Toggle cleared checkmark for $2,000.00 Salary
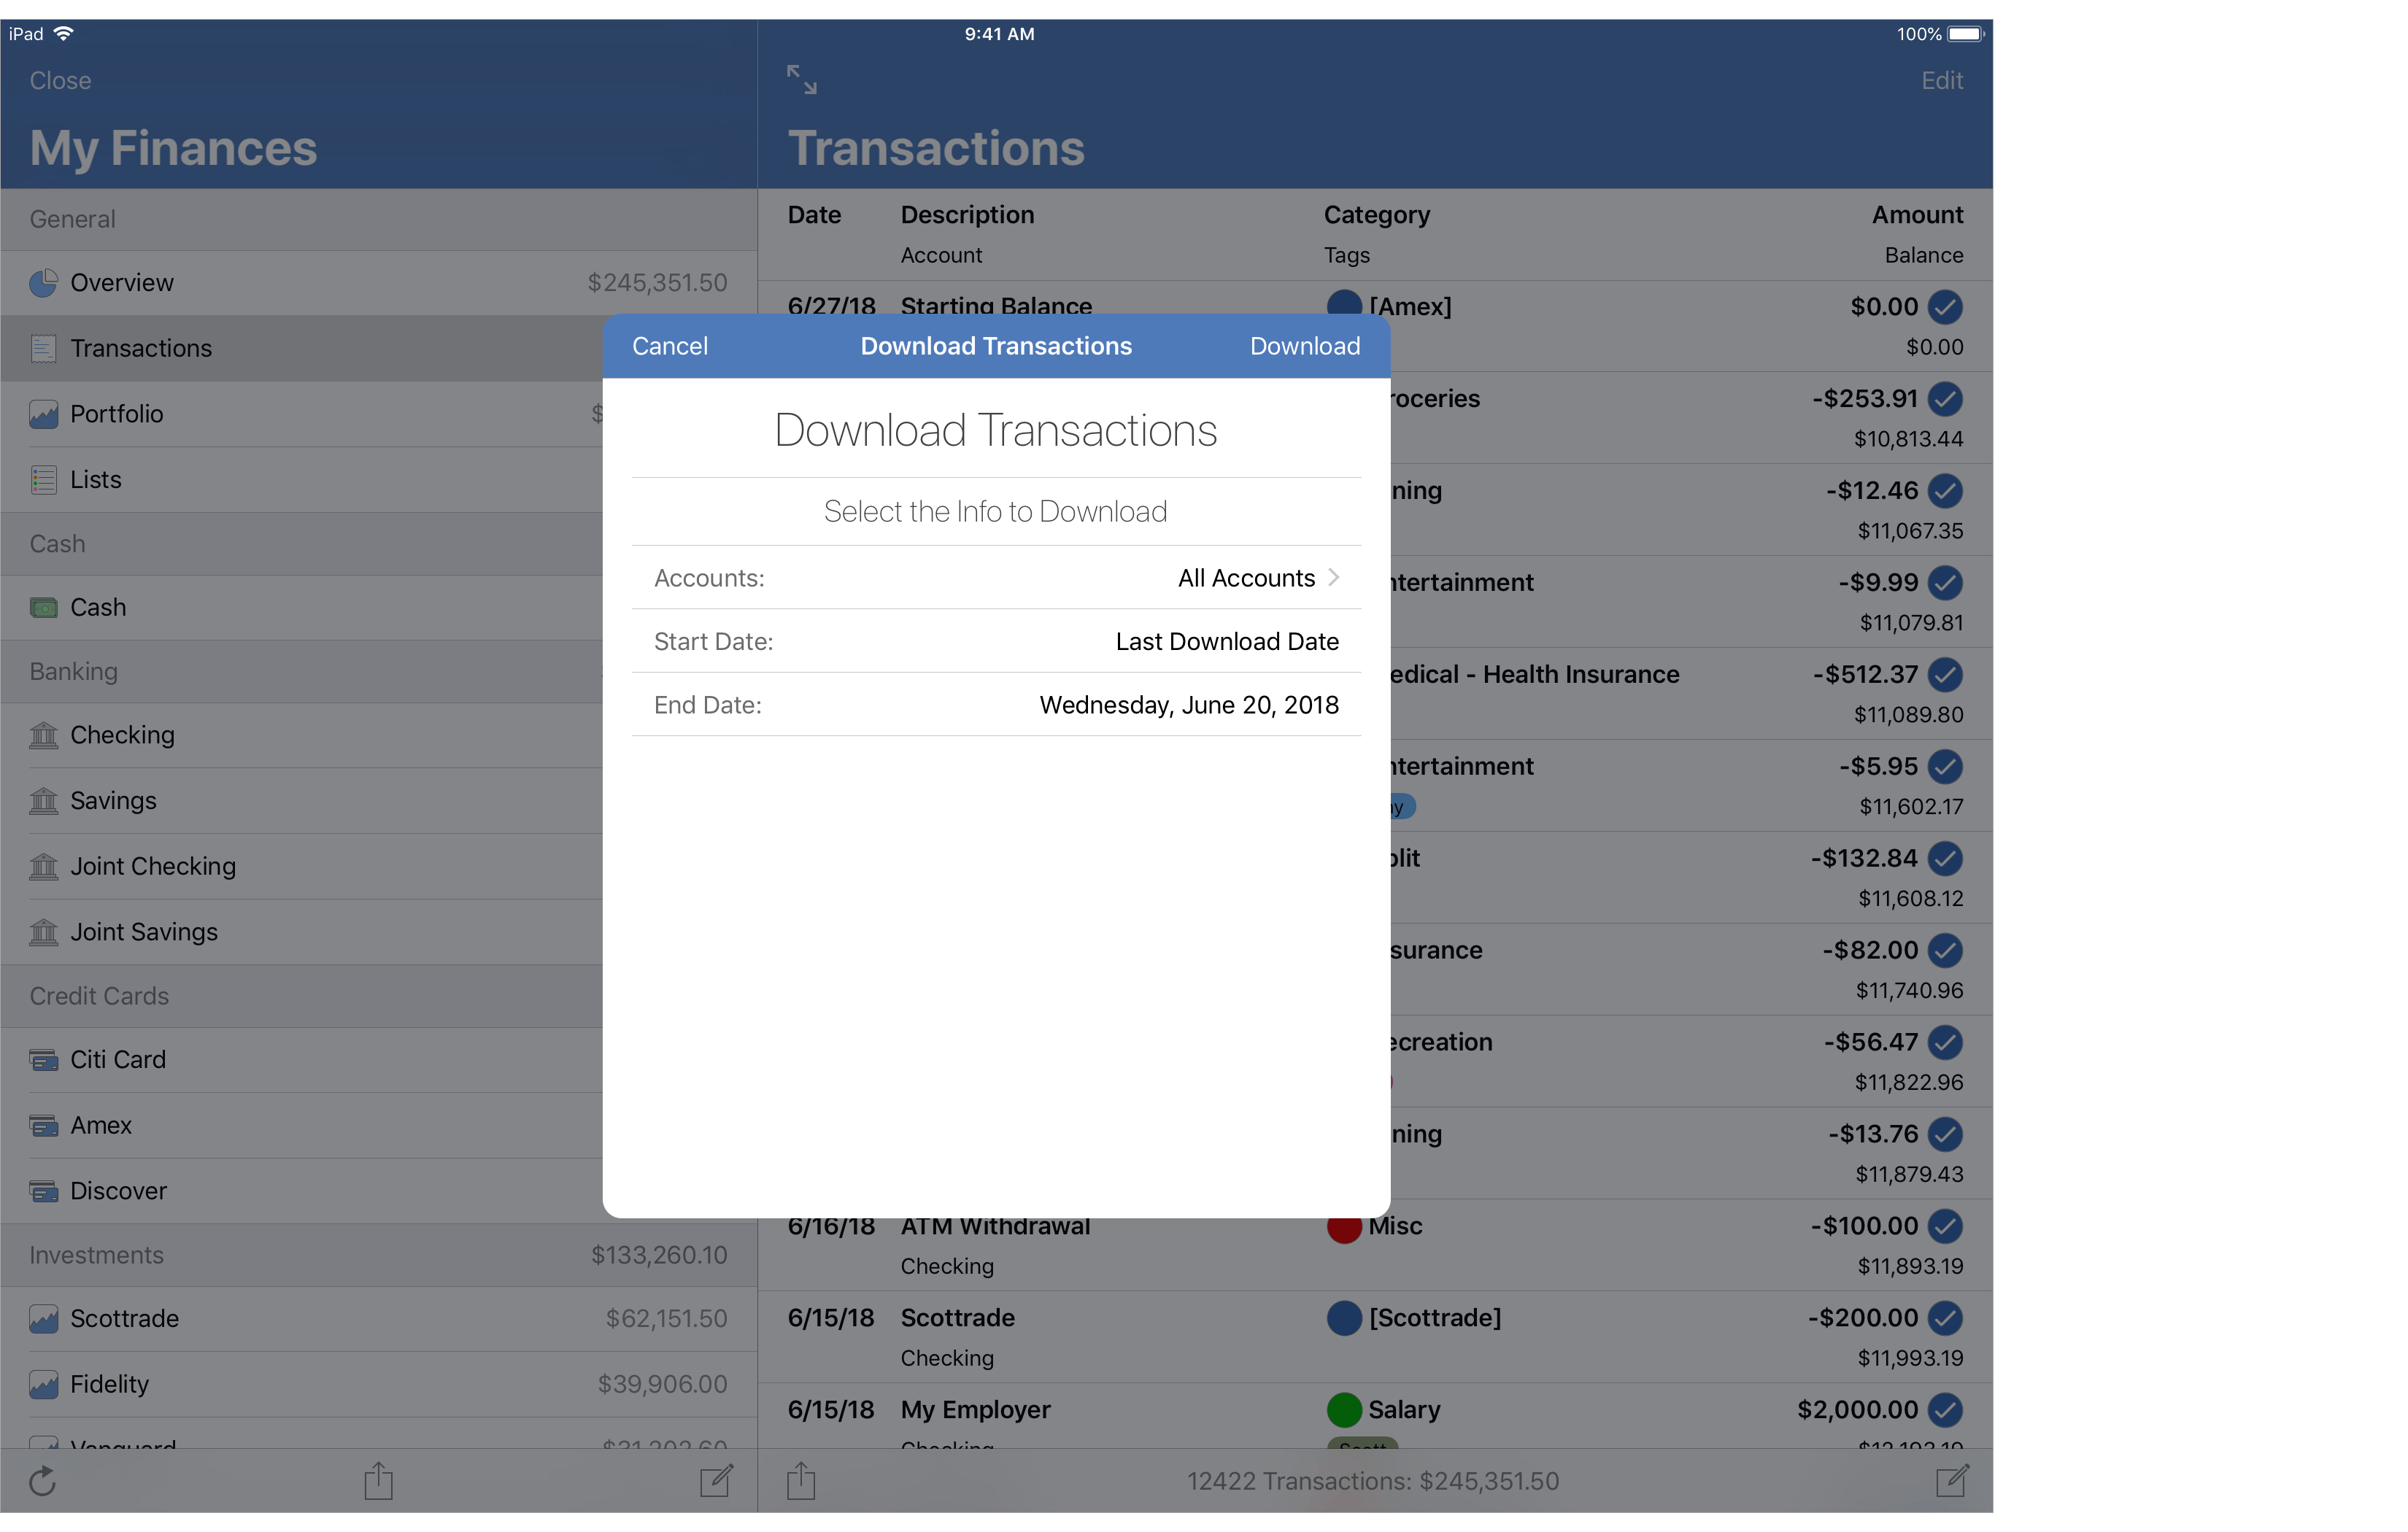The height and width of the screenshot is (1532, 2408). (x=1945, y=1410)
